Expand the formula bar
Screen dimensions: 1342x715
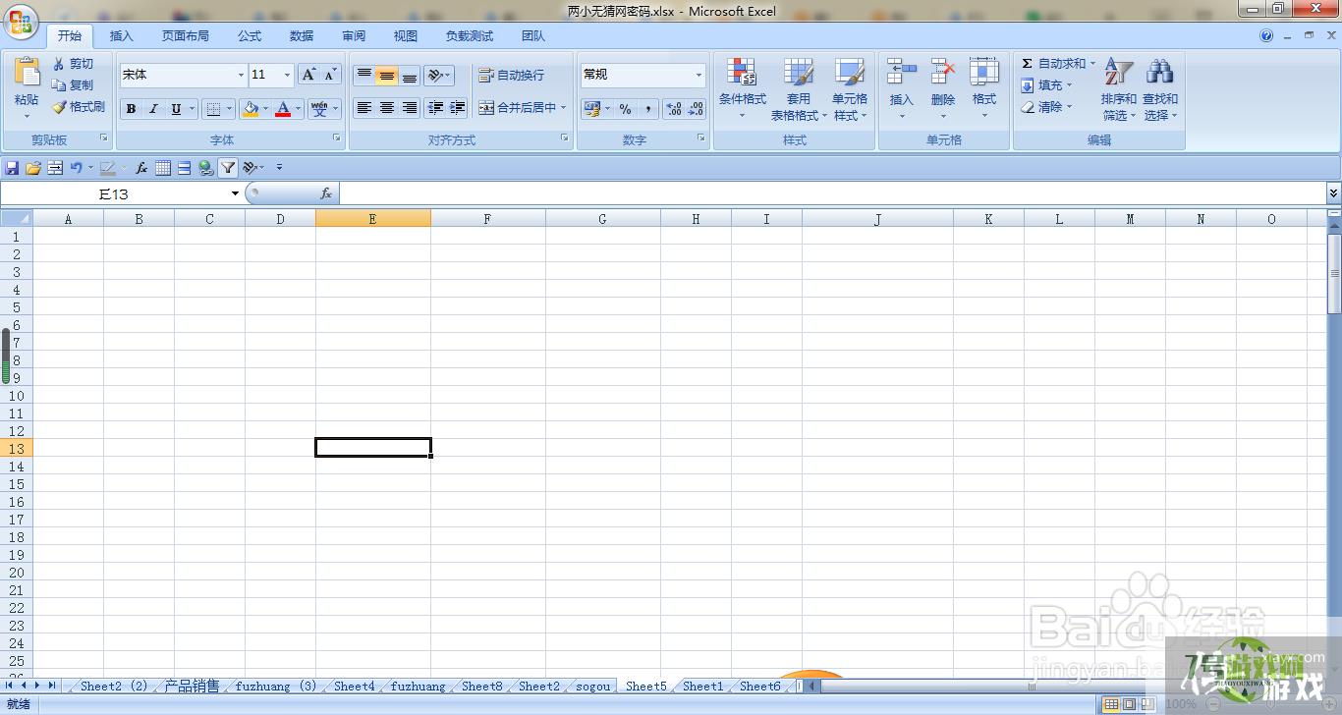pyautogui.click(x=1333, y=193)
